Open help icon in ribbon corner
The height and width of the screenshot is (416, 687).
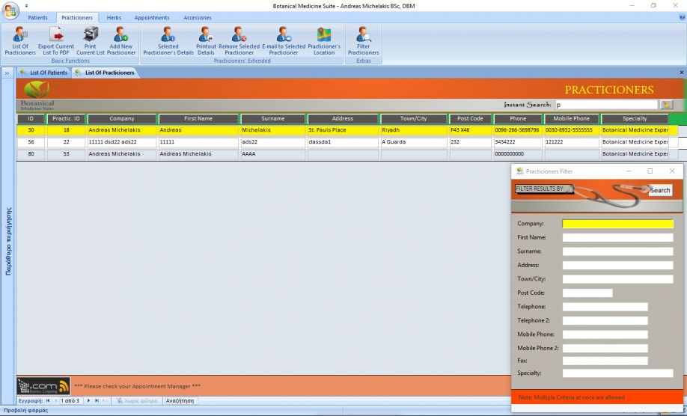[x=682, y=17]
